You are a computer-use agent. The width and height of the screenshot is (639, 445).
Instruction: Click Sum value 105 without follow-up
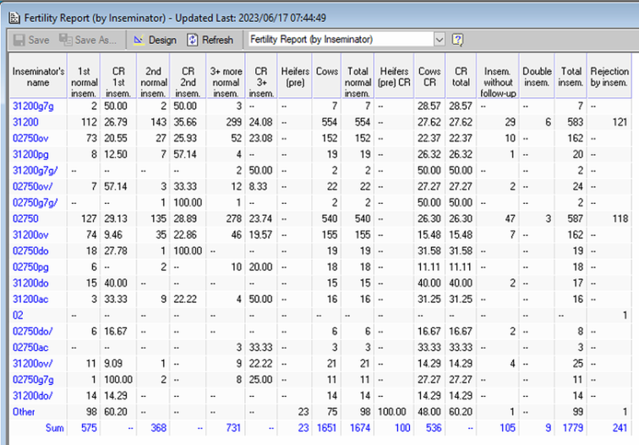click(x=508, y=428)
